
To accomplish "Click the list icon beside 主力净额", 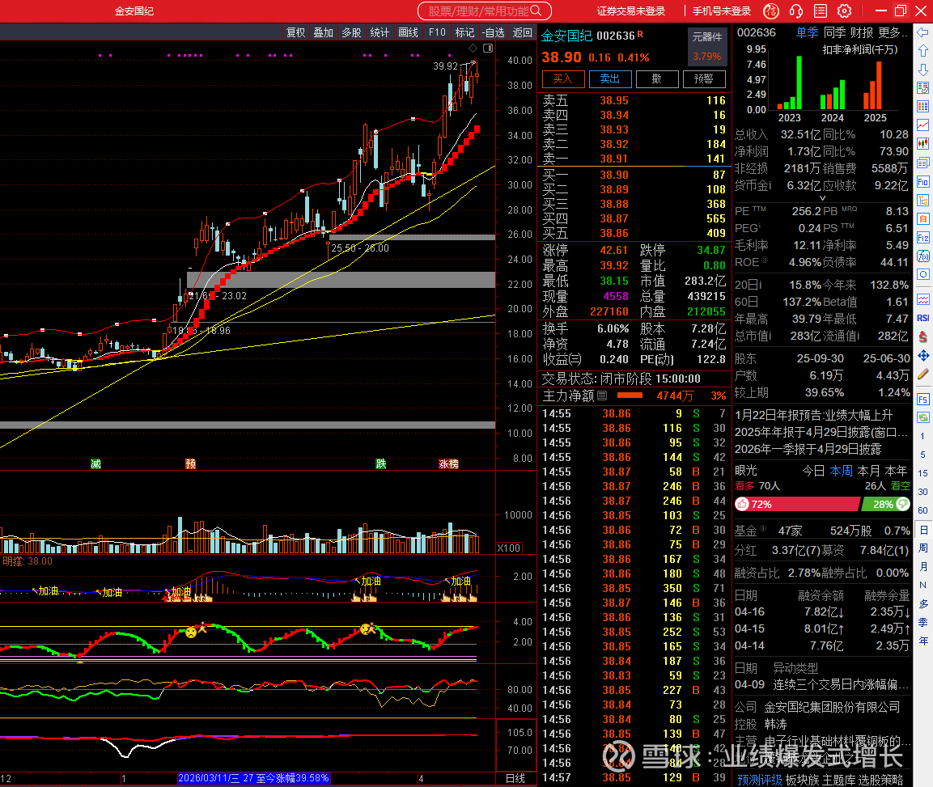I will click(602, 396).
